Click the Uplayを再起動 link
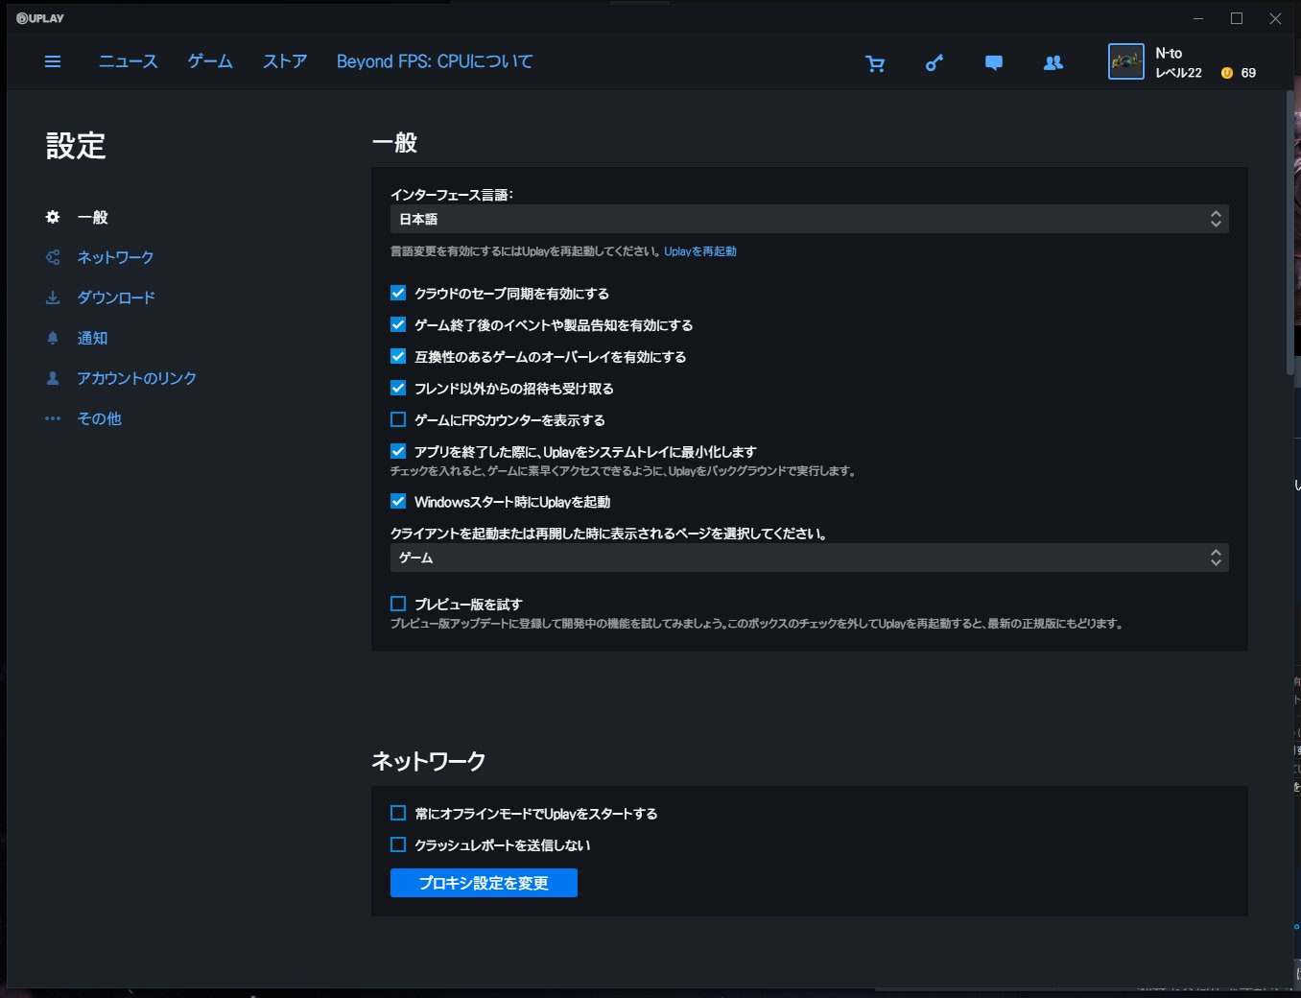This screenshot has height=998, width=1301. tap(700, 251)
